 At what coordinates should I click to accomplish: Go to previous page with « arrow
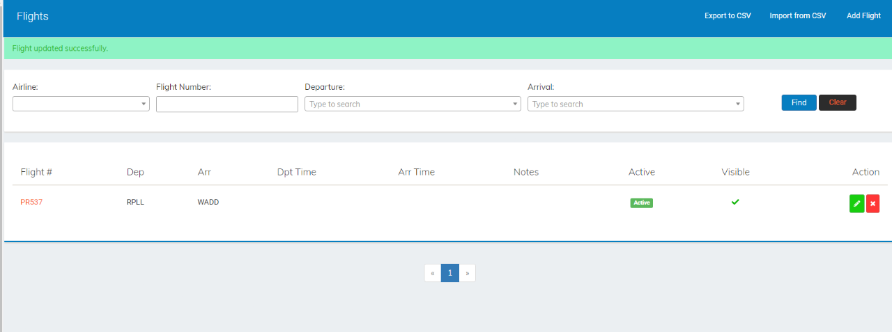[433, 273]
